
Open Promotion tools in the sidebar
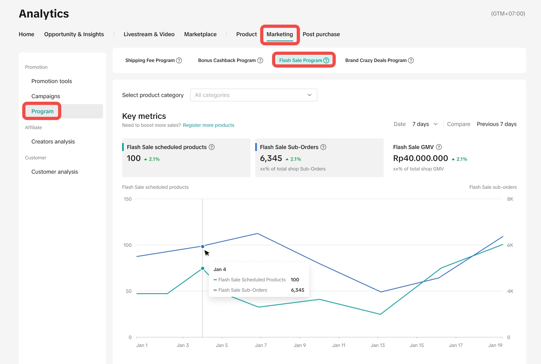[52, 81]
